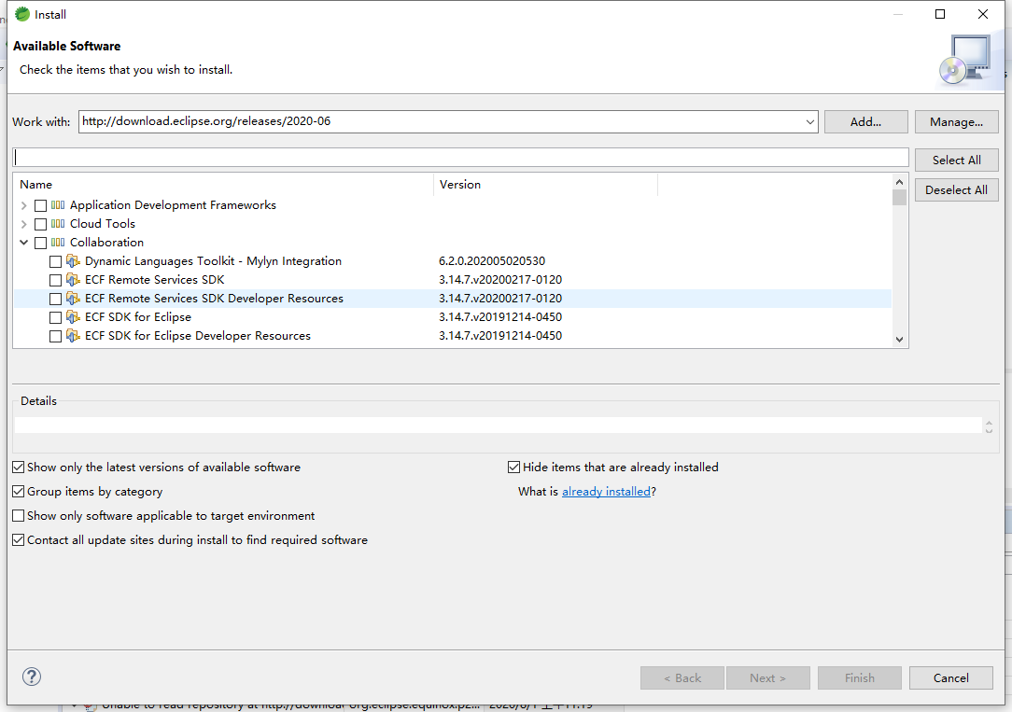
Task: Close the Install dialog window
Action: click(x=982, y=14)
